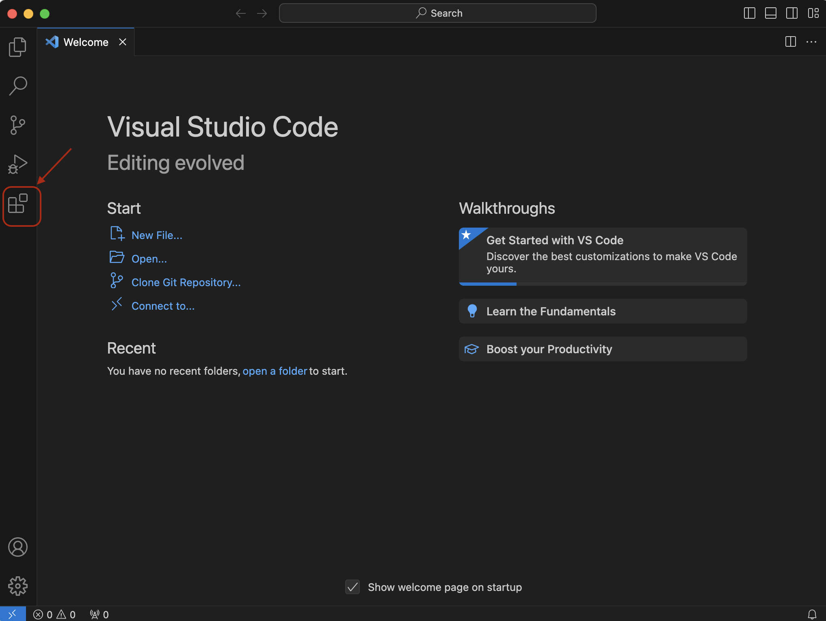The image size is (826, 621).
Task: Open the Manage gear menu
Action: (x=18, y=586)
